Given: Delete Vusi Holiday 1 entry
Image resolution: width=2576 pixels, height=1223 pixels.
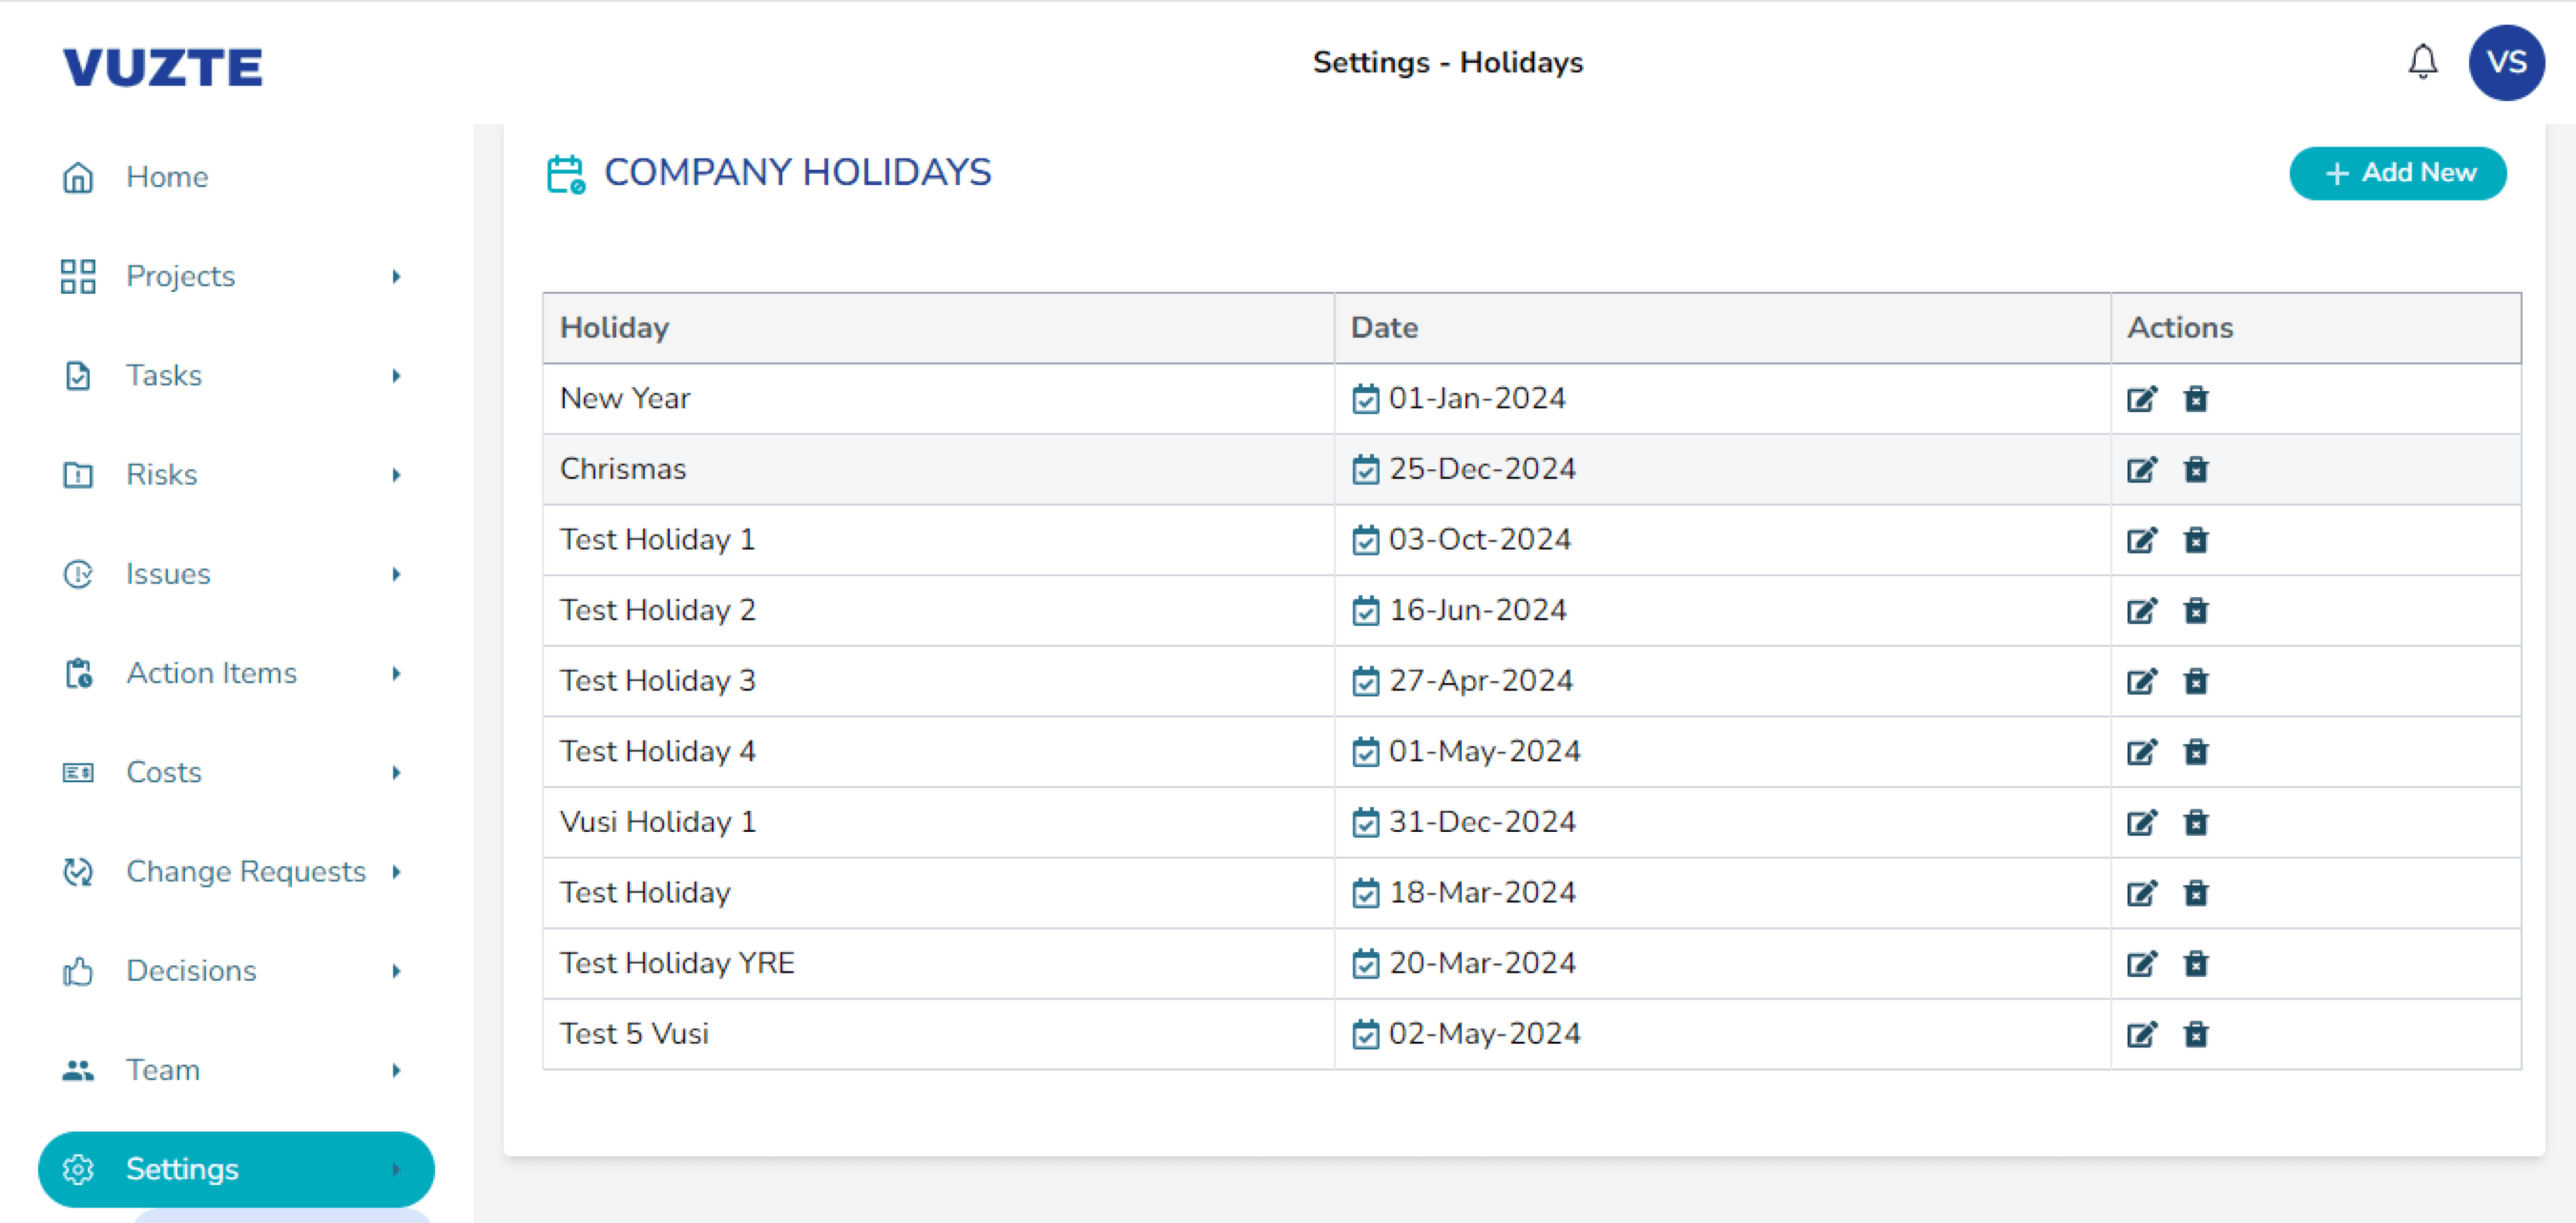Looking at the screenshot, I should coord(2195,822).
